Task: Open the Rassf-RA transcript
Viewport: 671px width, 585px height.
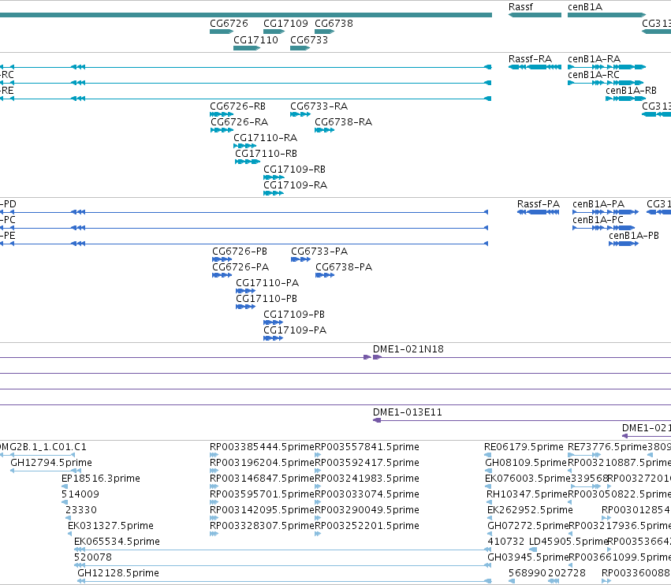Action: pos(535,67)
